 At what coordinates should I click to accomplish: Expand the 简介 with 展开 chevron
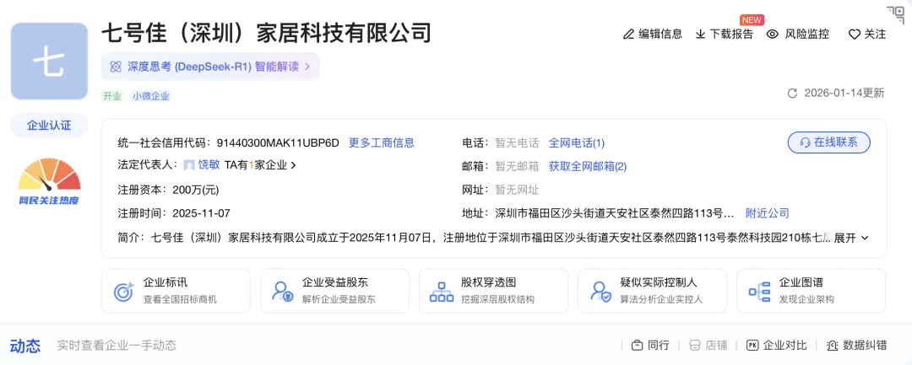[x=851, y=238]
